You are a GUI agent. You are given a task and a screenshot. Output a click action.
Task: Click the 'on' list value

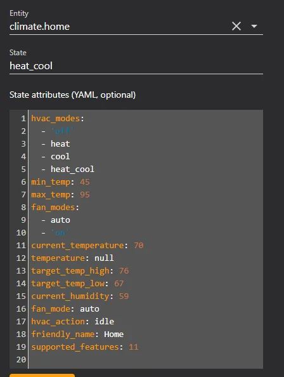tap(60, 232)
